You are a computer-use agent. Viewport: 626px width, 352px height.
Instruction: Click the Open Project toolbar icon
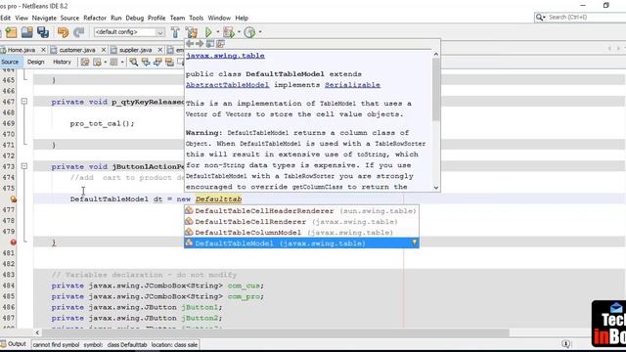26,32
